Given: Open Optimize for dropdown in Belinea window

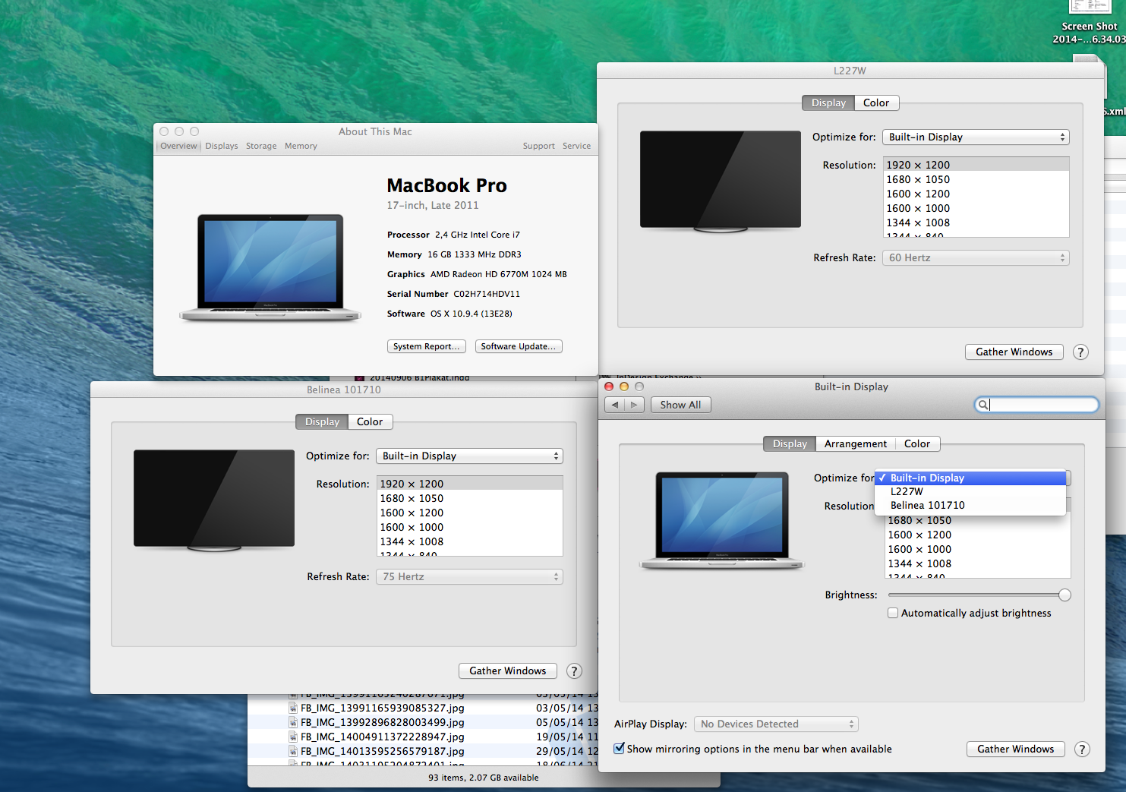Looking at the screenshot, I should point(469,456).
